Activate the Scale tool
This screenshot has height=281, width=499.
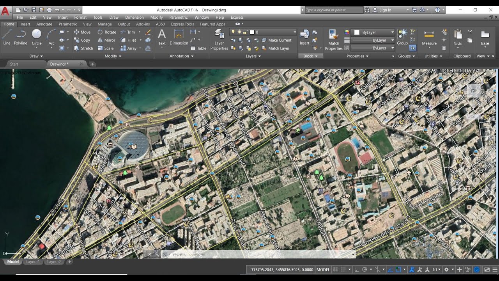tap(106, 48)
